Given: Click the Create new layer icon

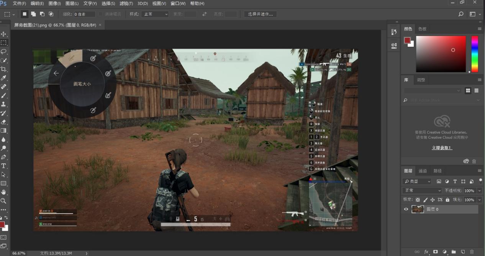Looking at the screenshot, I should (x=463, y=252).
